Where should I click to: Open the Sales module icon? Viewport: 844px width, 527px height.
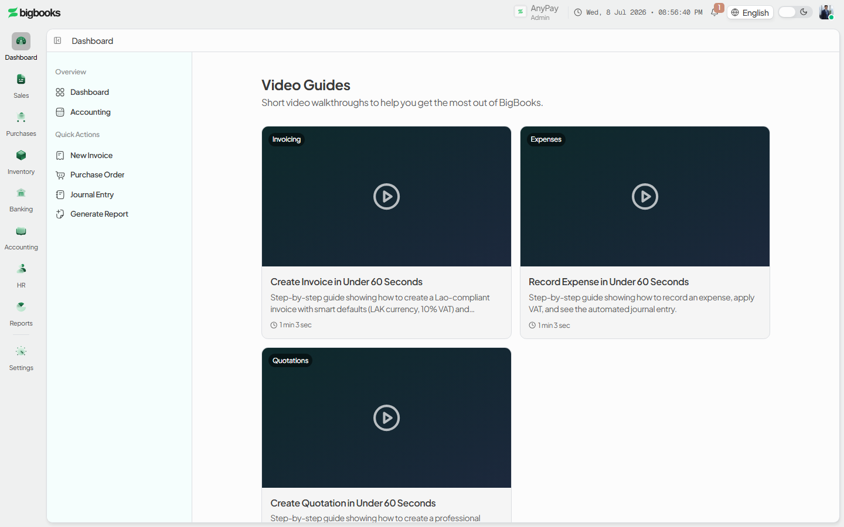point(21,79)
